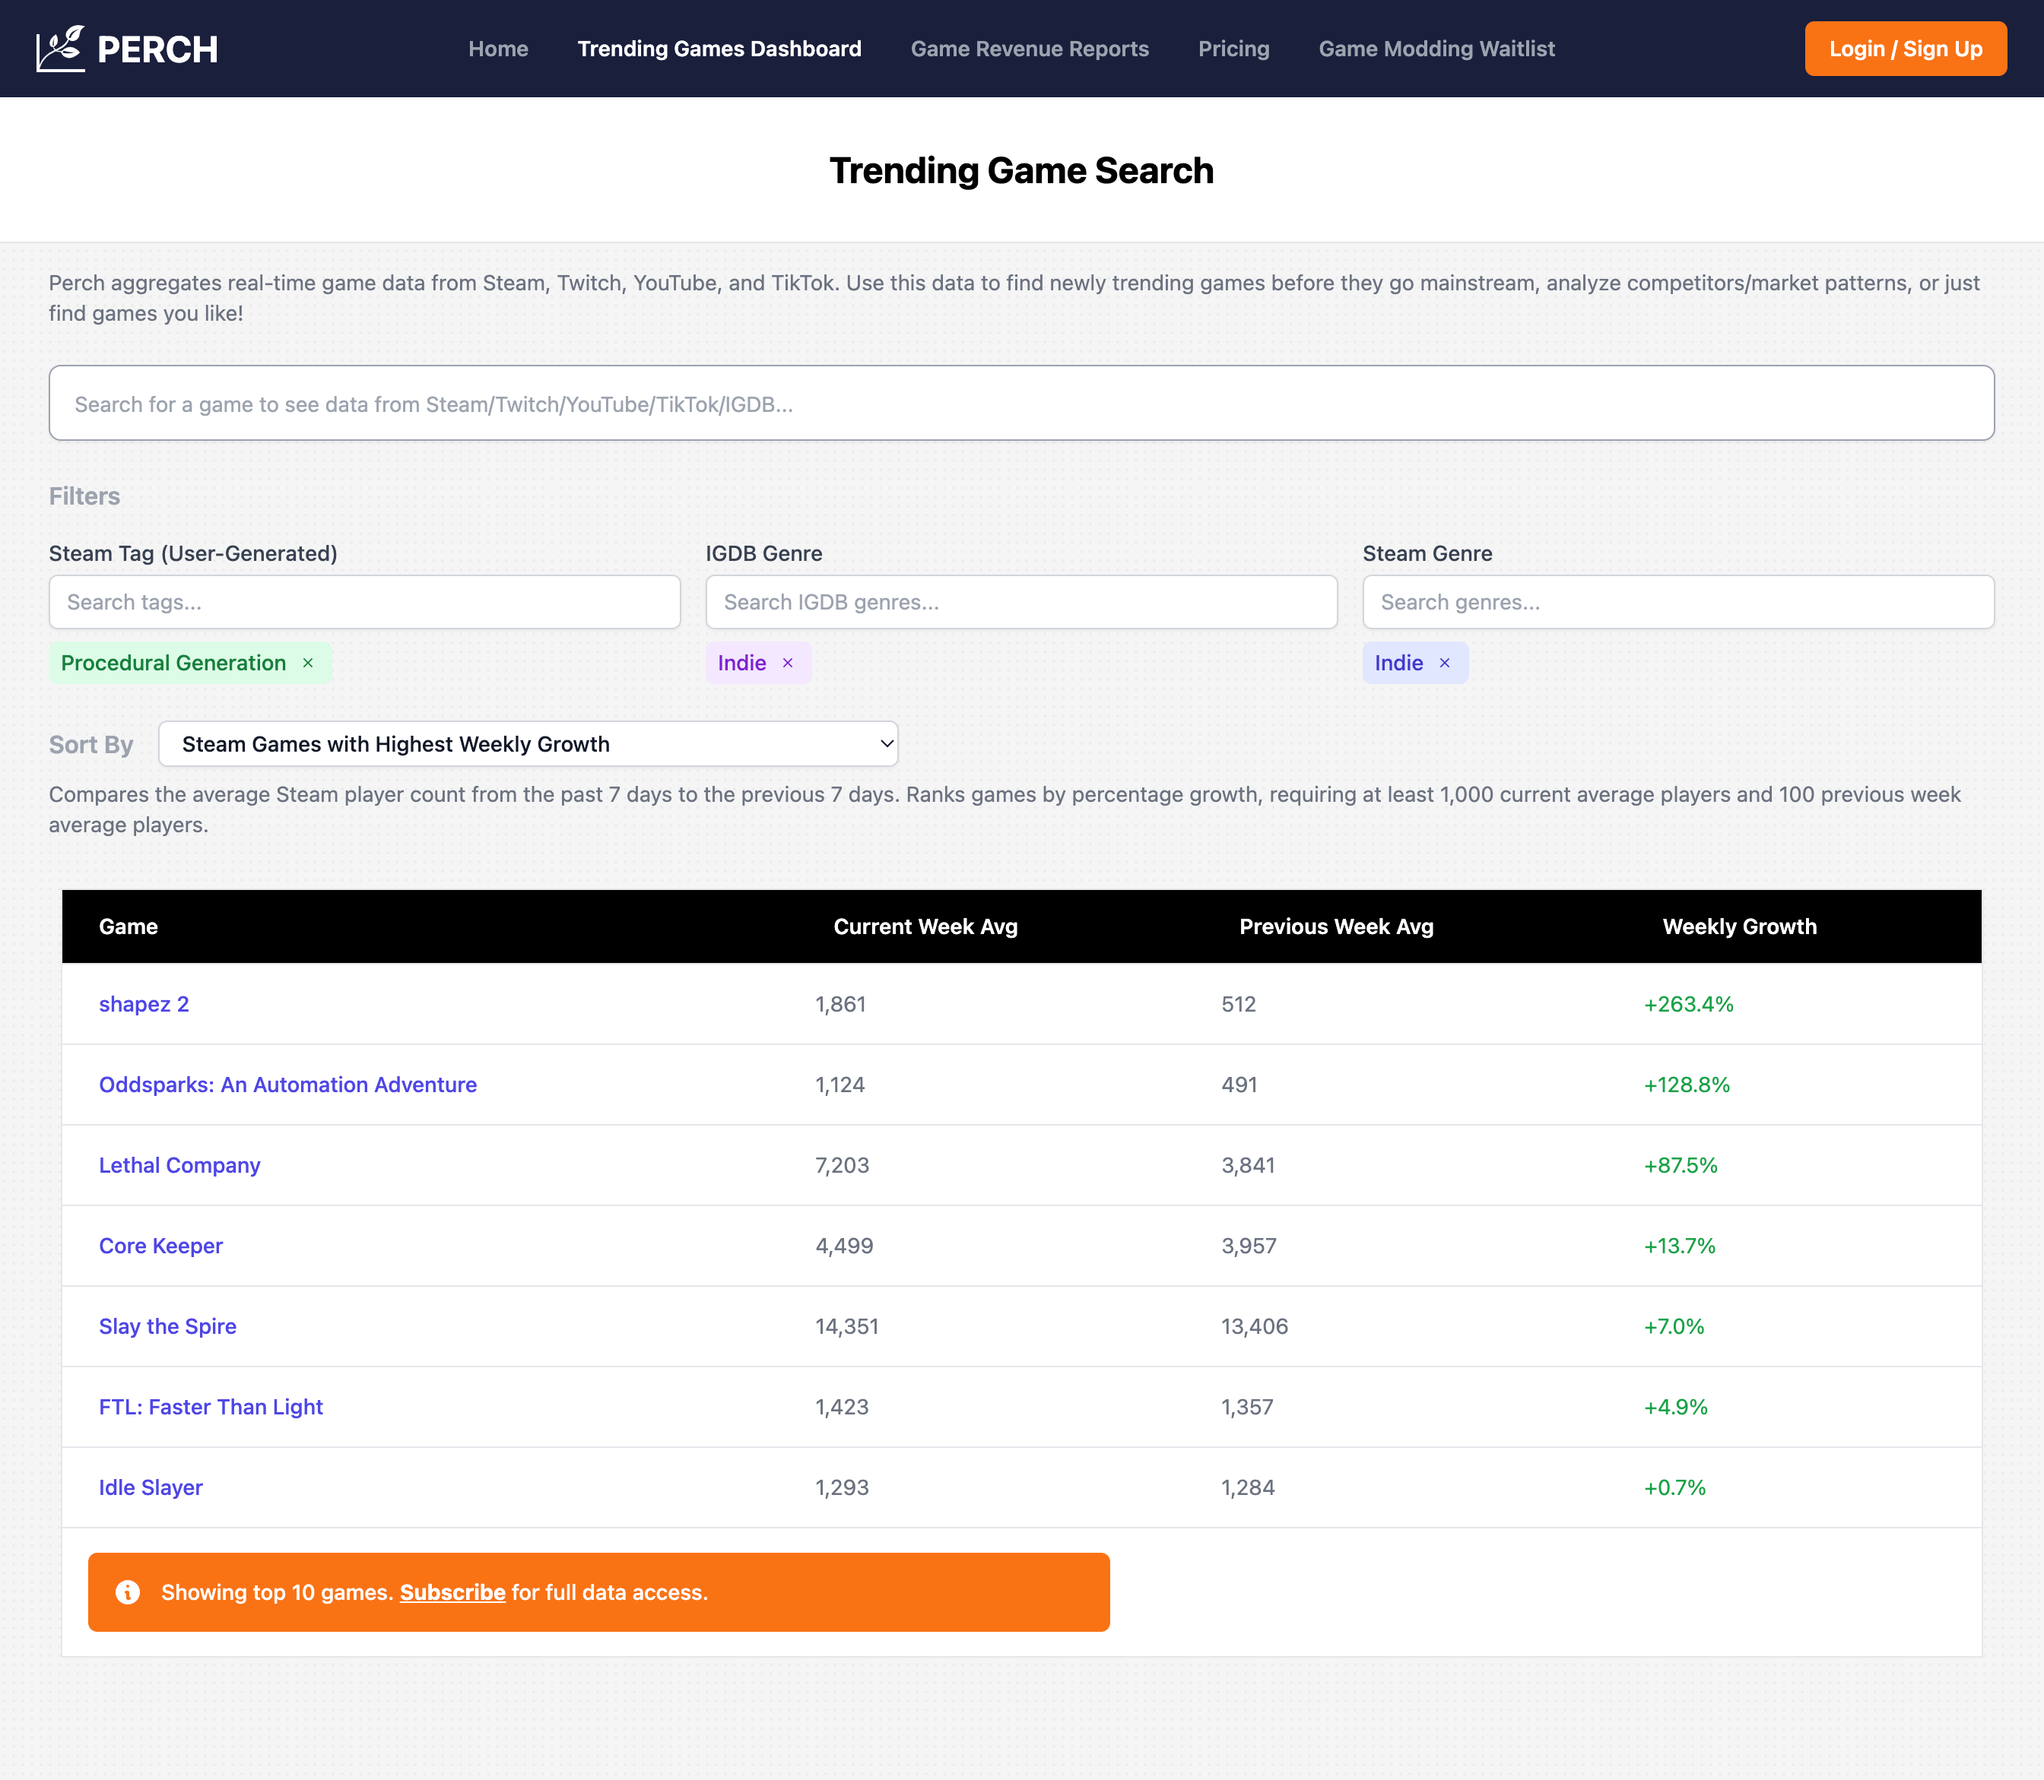Click the +263.4% growth value
The image size is (2044, 1780).
[x=1688, y=1004]
